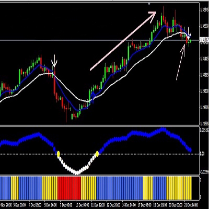This screenshot has height=209, width=209.
Task: Select the highlighted current price label
Action: point(204,40)
